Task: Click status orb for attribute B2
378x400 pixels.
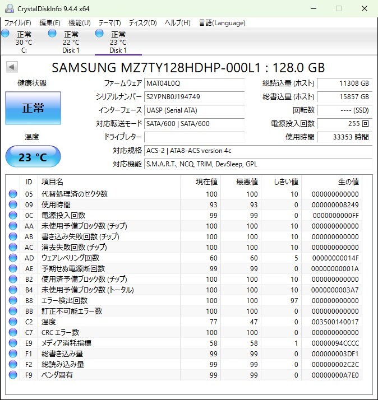Action: pos(13,279)
